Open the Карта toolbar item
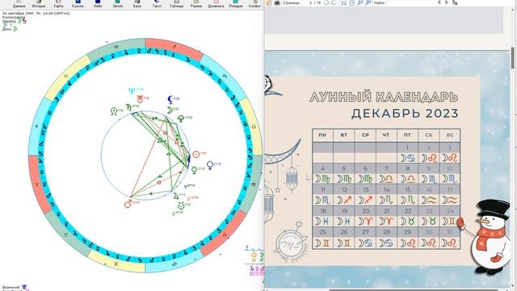This screenshot has height=291, width=517. pos(58,4)
